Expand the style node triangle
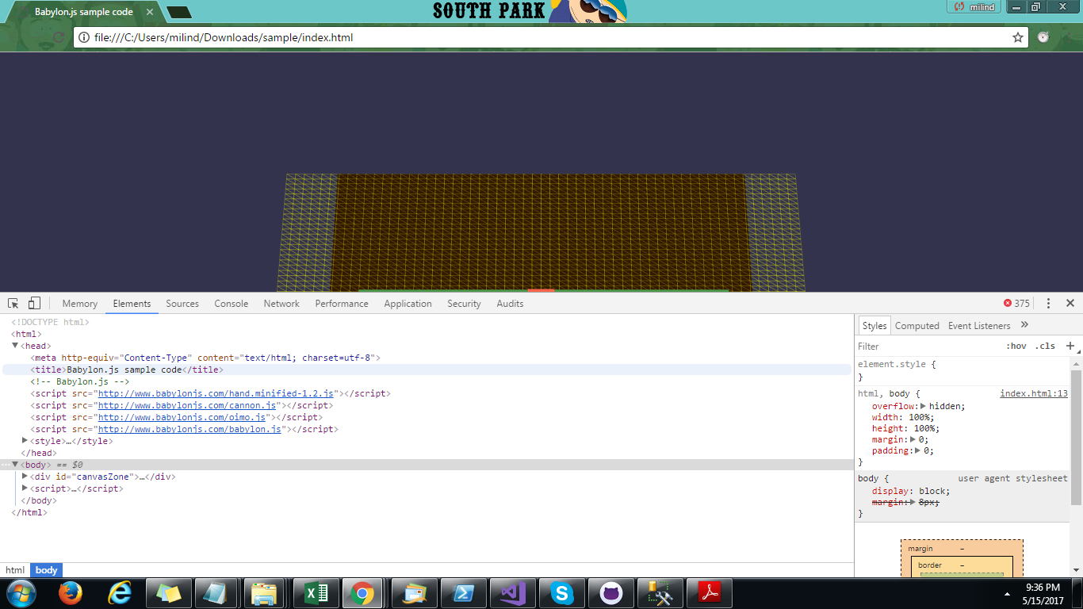 click(x=25, y=441)
